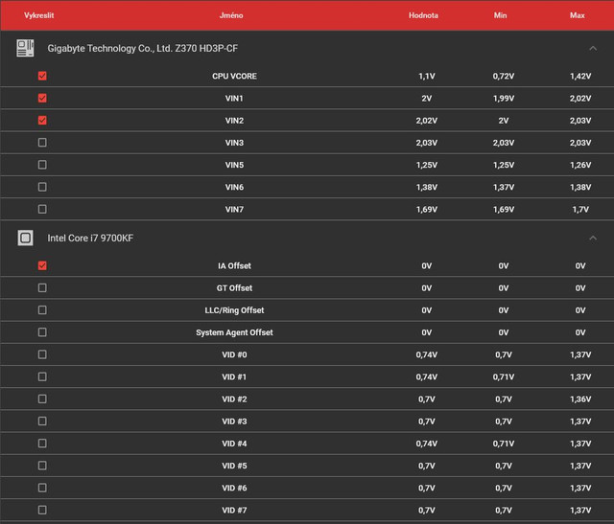614x524 pixels.
Task: Click VID #2 max value 1,36V
Action: click(580, 399)
